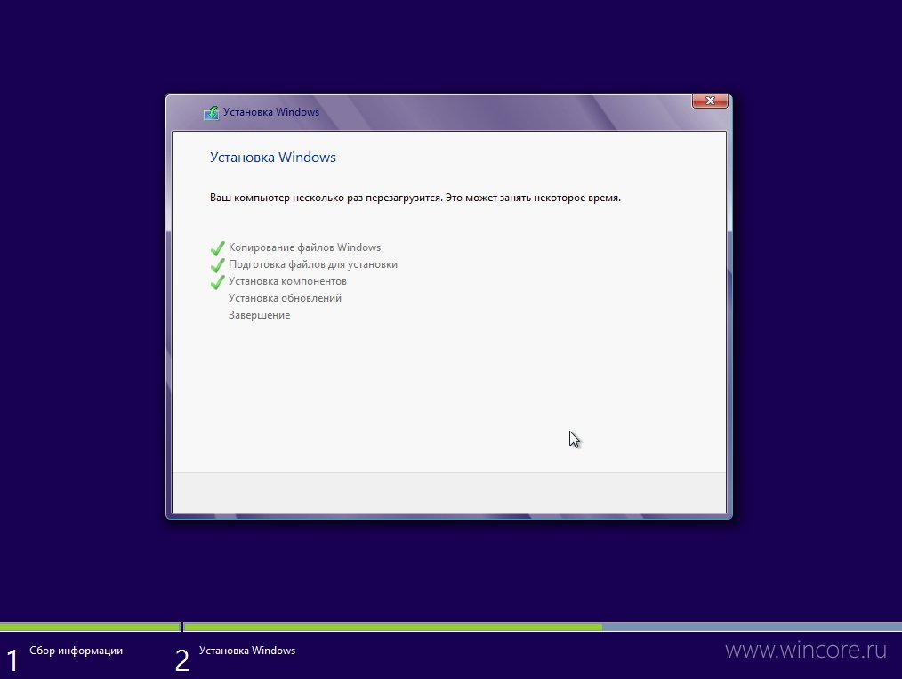Select the Копирование файлов Windows step text
This screenshot has width=902, height=679.
(304, 247)
